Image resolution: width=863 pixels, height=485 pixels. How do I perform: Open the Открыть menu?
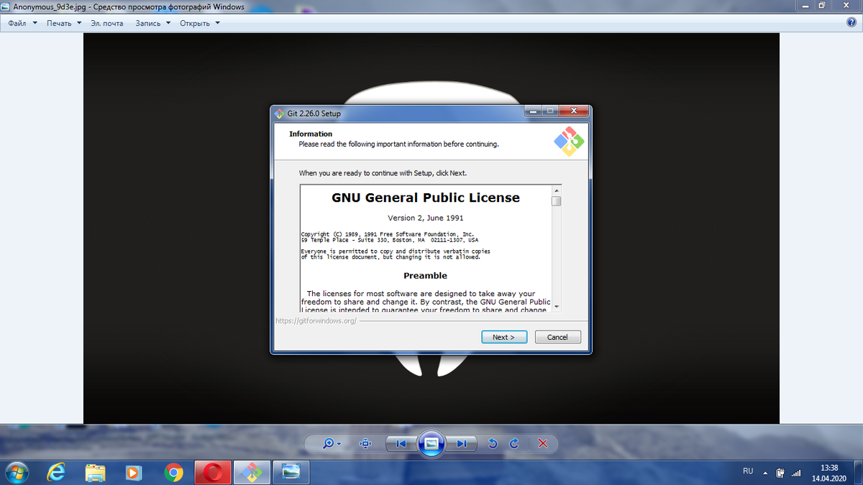pyautogui.click(x=199, y=23)
